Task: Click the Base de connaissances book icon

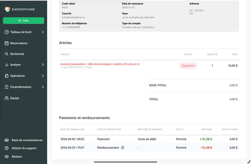Action: (x=7, y=140)
